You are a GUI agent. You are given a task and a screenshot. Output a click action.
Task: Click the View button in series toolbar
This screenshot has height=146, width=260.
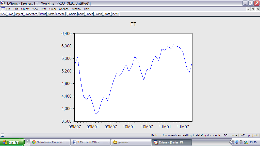[3, 14]
